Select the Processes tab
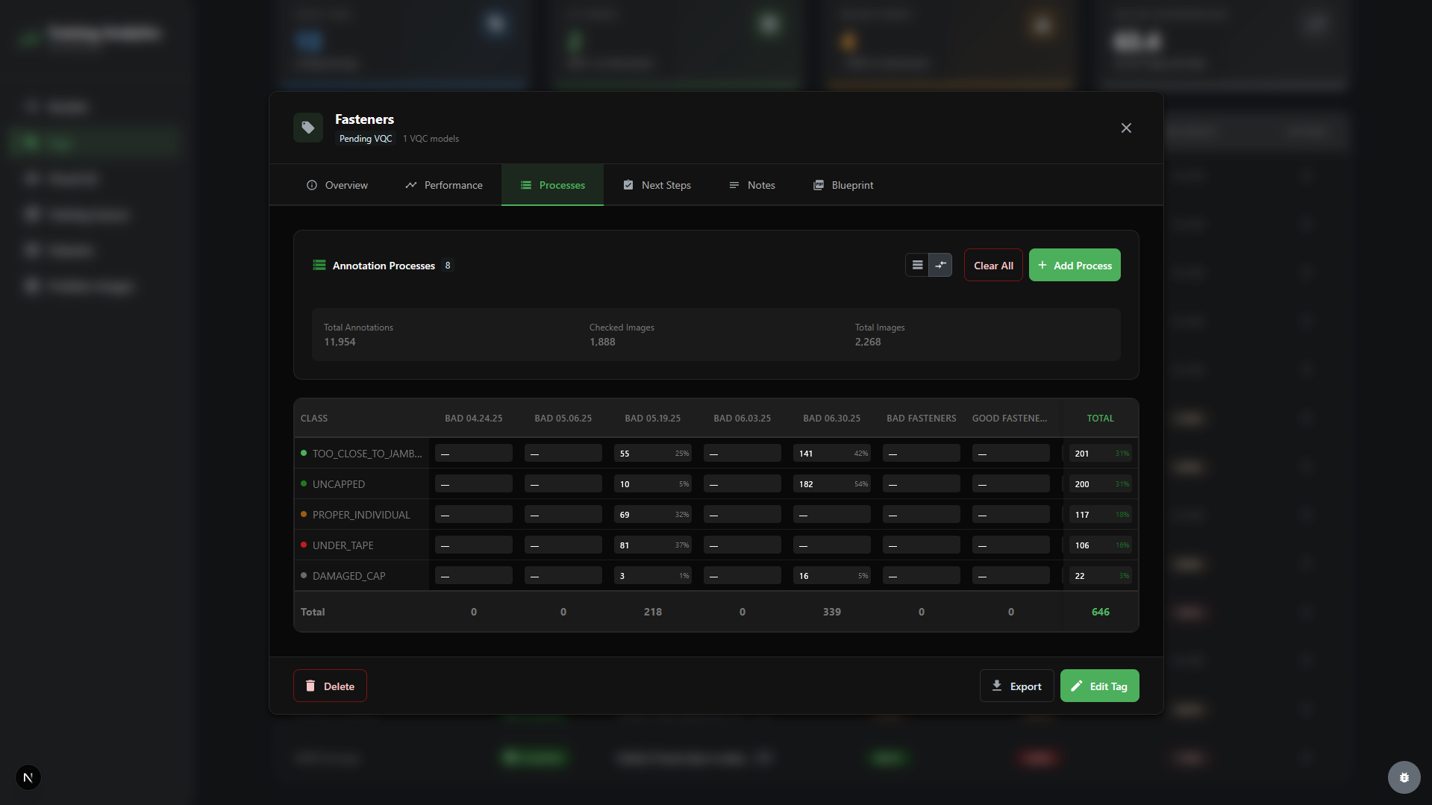1432x805 pixels. pos(552,185)
